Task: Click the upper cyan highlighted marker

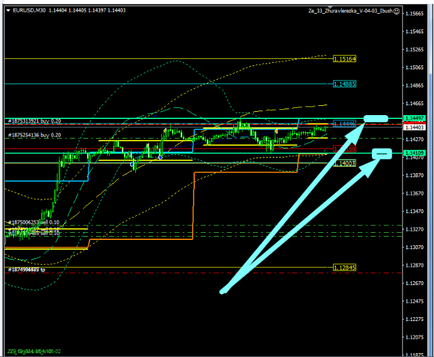Action: click(x=376, y=118)
